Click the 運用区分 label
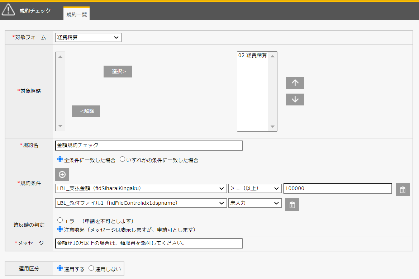The height and width of the screenshot is (279, 419). coord(29,269)
